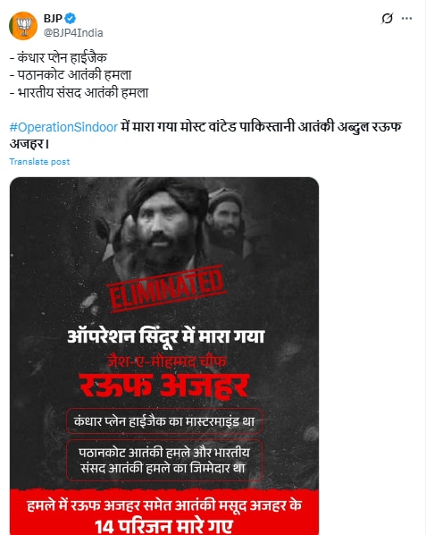Click the tweet sentence ending 'अजहर।'

(x=205, y=135)
